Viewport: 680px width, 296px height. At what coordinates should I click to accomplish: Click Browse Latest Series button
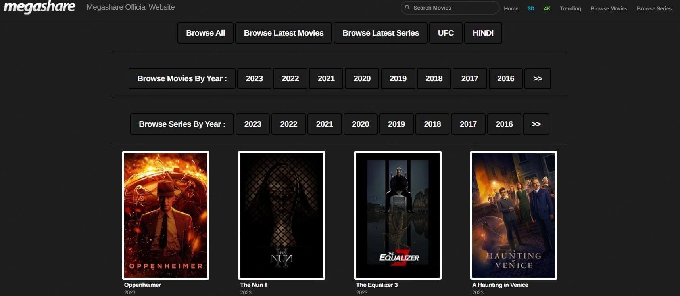coord(380,33)
